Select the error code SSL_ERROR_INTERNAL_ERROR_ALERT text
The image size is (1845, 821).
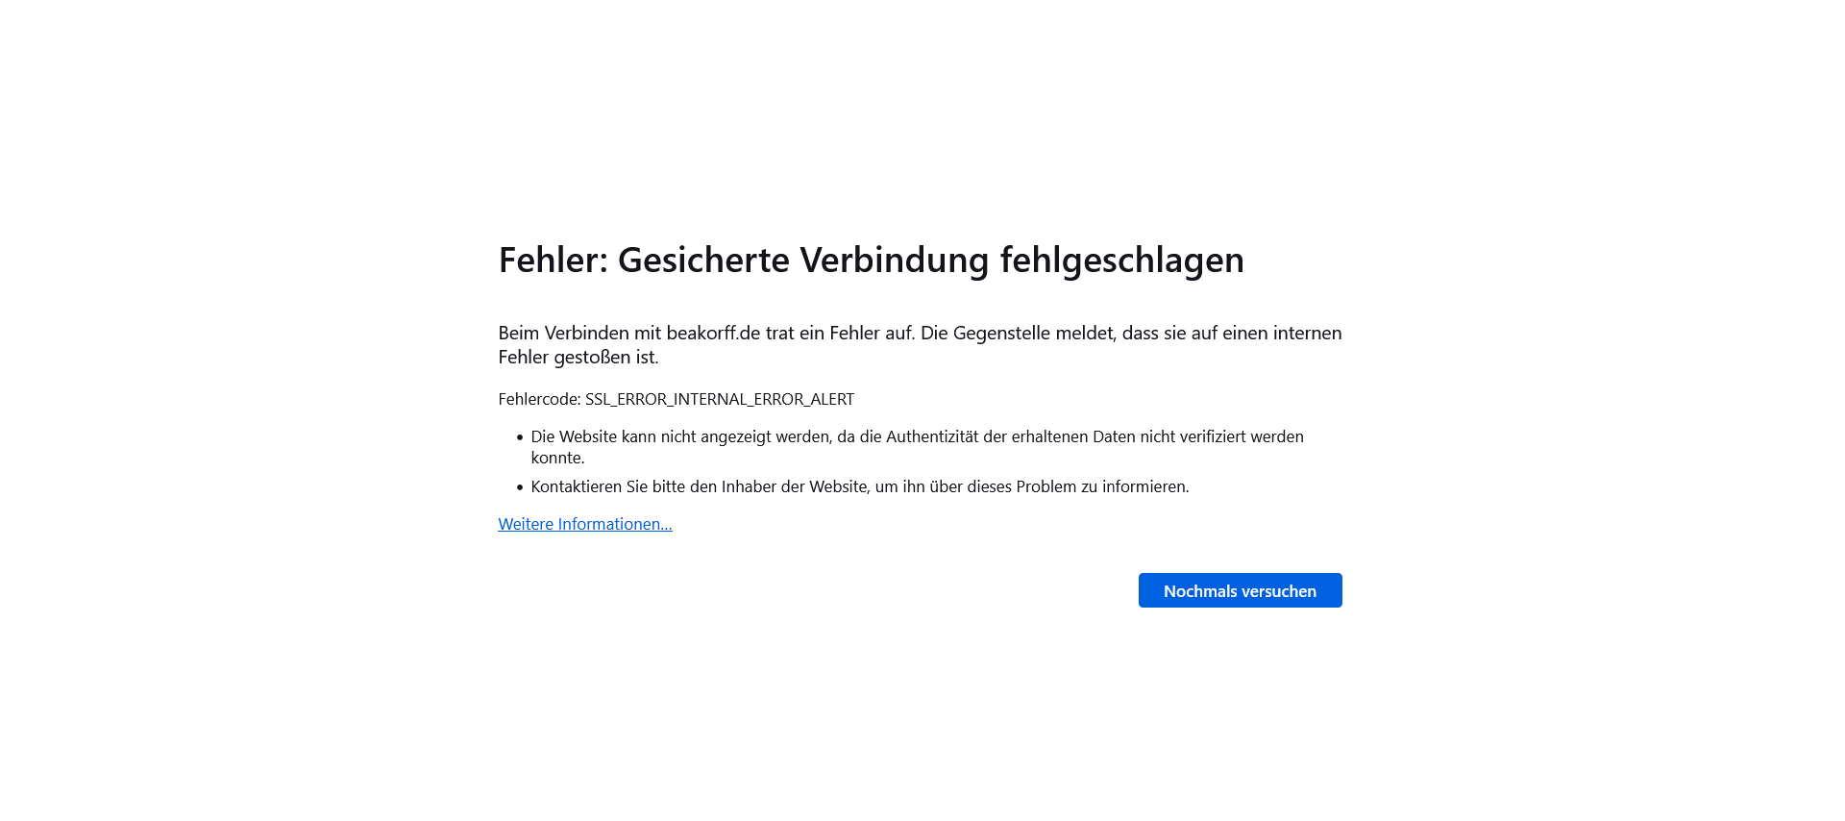[720, 399]
